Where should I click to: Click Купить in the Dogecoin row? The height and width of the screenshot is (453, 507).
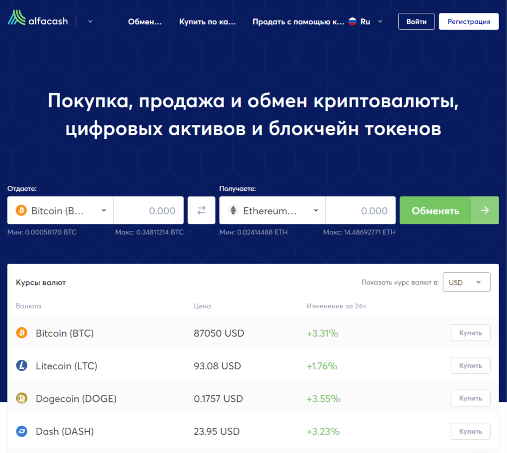click(470, 398)
